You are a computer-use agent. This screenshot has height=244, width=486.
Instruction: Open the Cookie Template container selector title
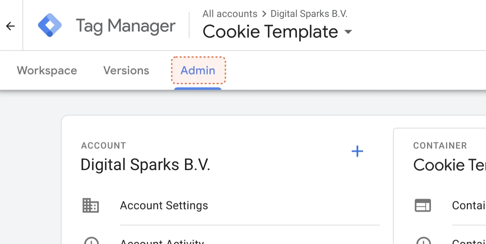pyautogui.click(x=270, y=32)
